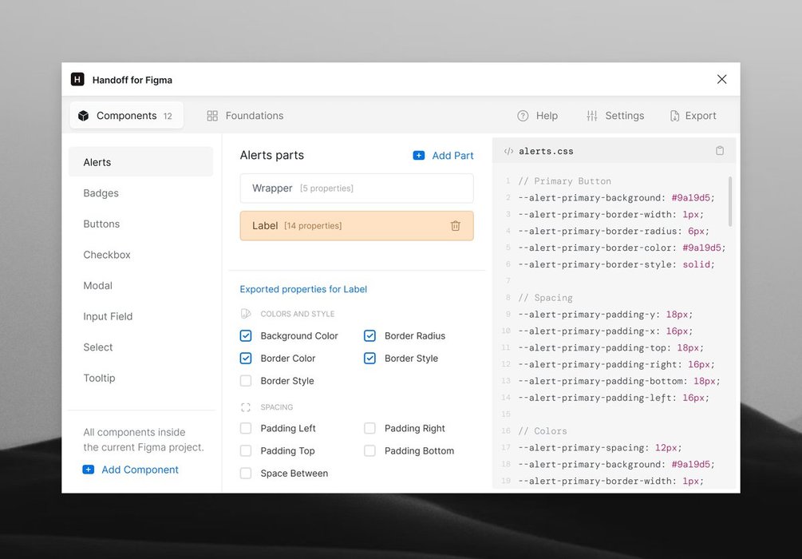802x559 pixels.
Task: Select Buttons in the components list
Action: pyautogui.click(x=101, y=224)
